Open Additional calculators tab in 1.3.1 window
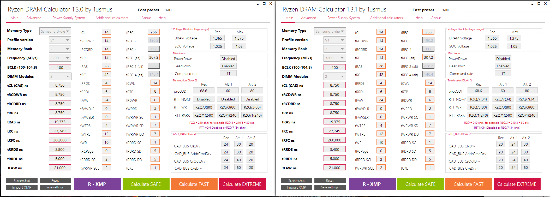 point(386,18)
